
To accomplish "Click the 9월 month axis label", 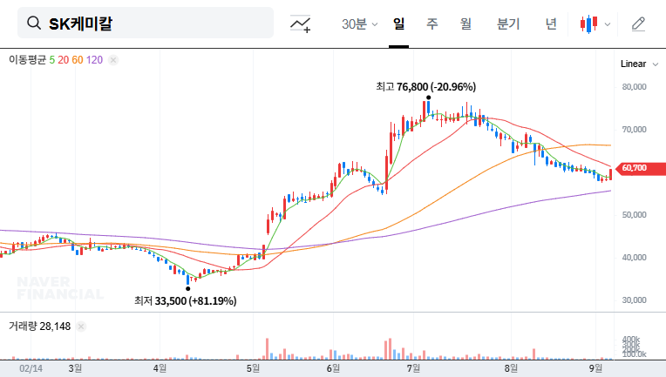I will click(595, 368).
